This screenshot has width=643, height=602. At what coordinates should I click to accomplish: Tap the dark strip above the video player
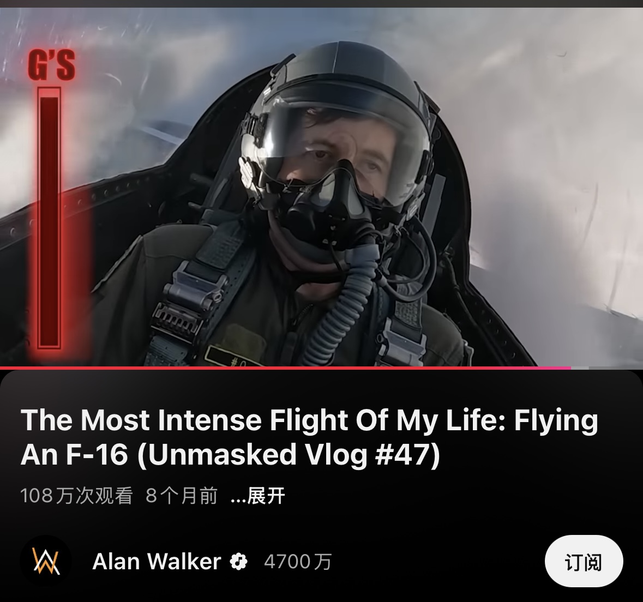[322, 4]
